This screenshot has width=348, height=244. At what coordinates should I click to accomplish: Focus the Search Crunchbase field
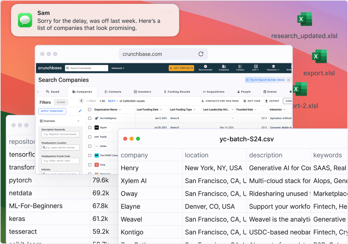(87, 68)
